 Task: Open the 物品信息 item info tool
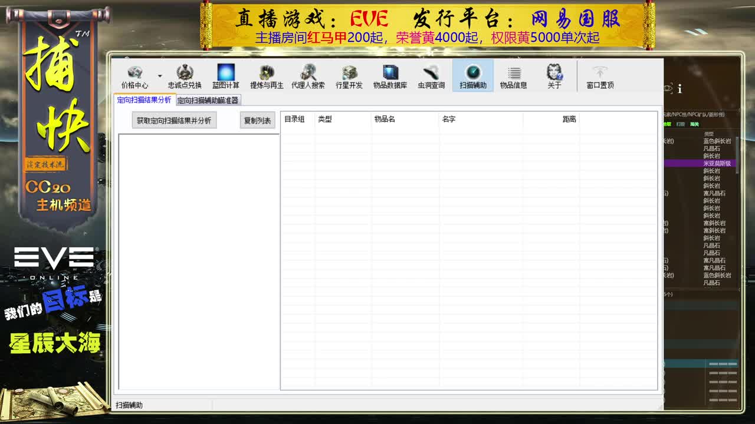pos(513,77)
